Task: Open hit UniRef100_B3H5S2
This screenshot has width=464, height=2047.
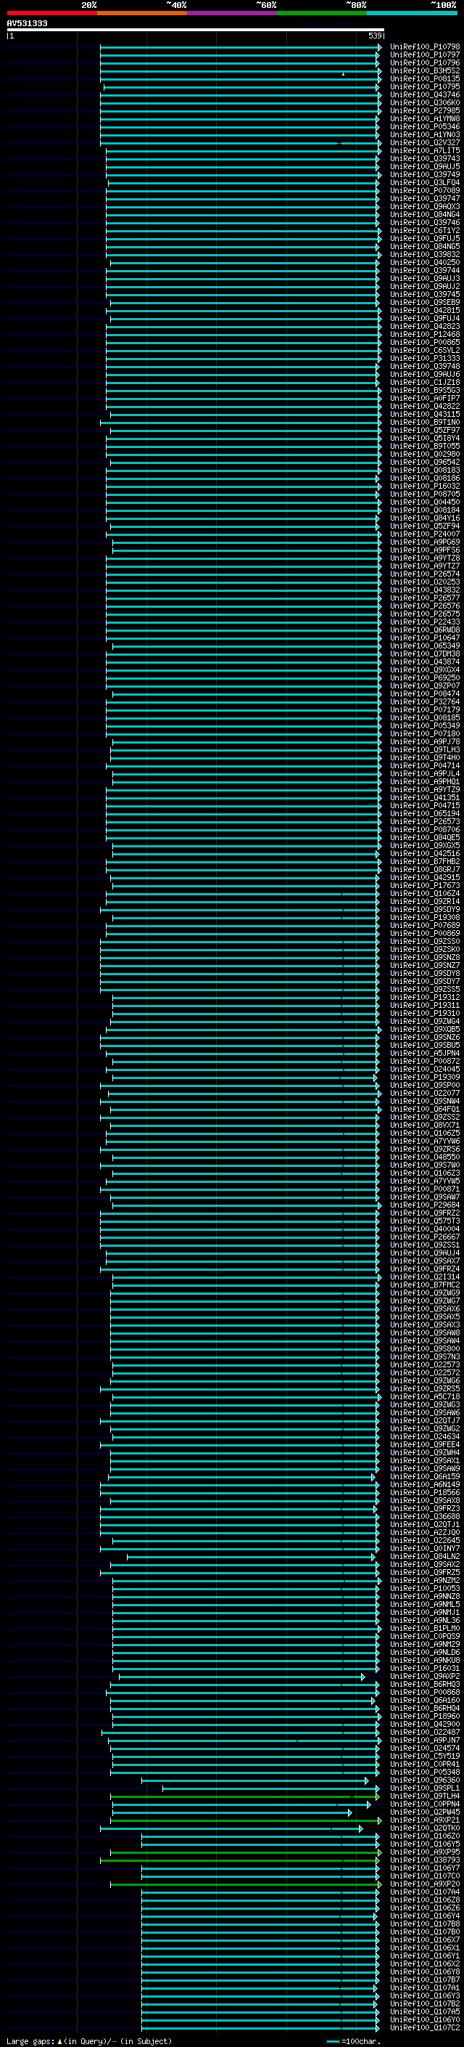Action: pos(425,70)
